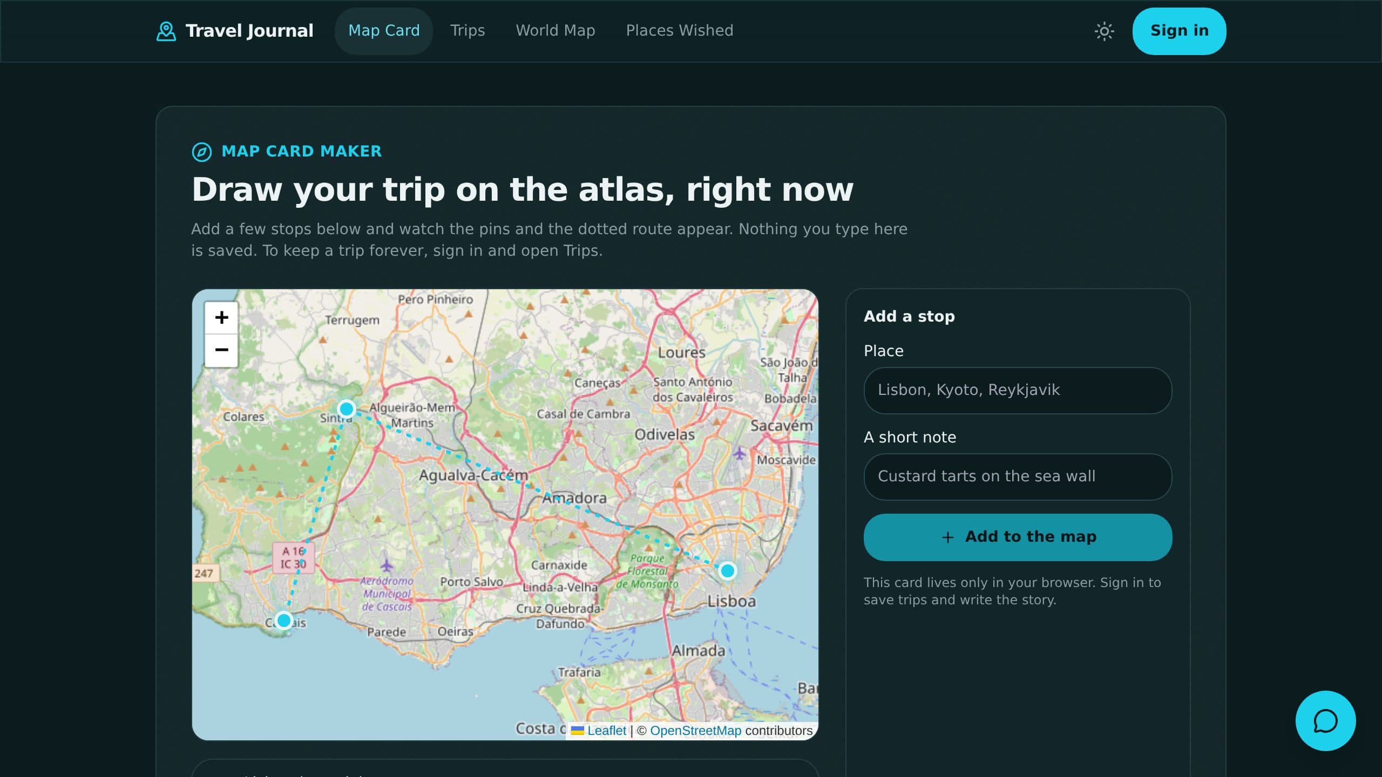The width and height of the screenshot is (1382, 777).
Task: Click the Oeiras label on the map
Action: (x=455, y=631)
